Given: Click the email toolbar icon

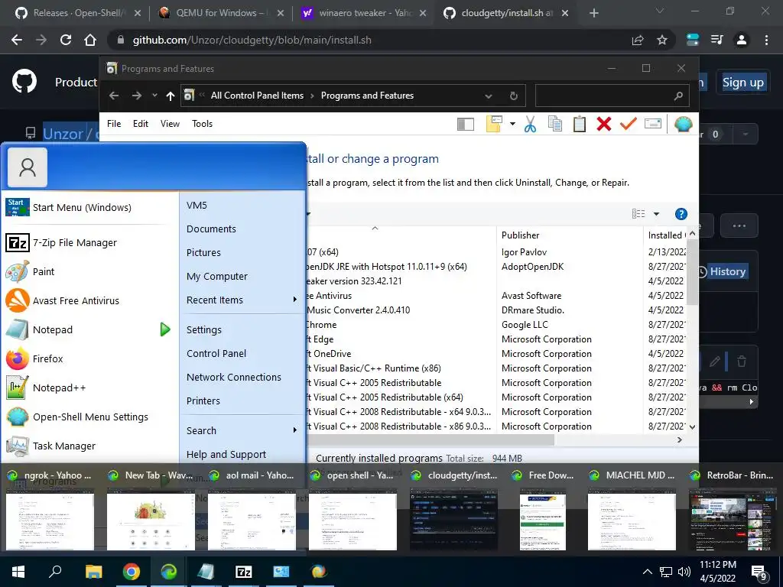Looking at the screenshot, I should point(653,123).
